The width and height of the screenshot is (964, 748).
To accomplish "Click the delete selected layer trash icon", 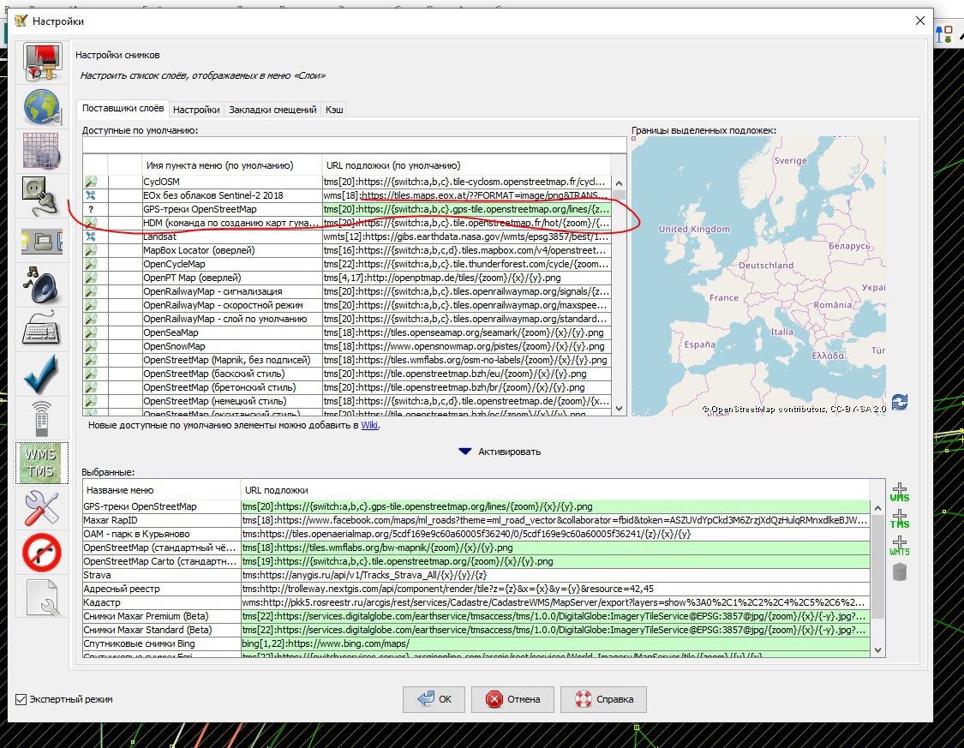I will [x=899, y=572].
